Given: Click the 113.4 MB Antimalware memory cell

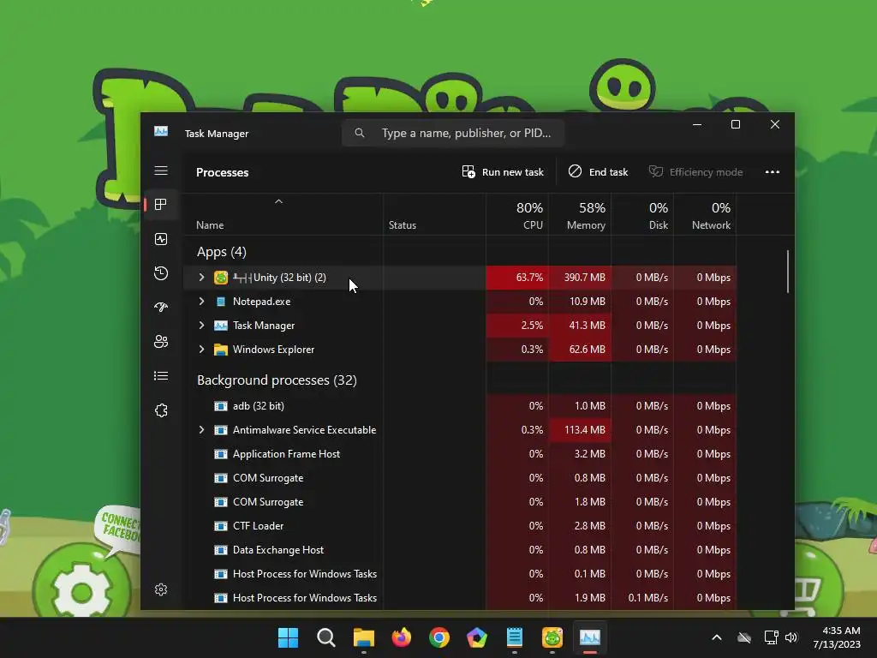Looking at the screenshot, I should click(580, 430).
